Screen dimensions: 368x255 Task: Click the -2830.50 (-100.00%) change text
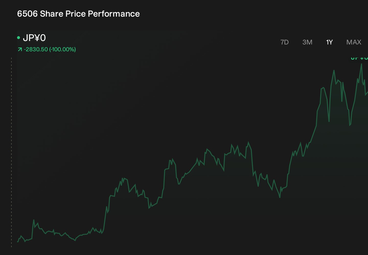coord(50,49)
